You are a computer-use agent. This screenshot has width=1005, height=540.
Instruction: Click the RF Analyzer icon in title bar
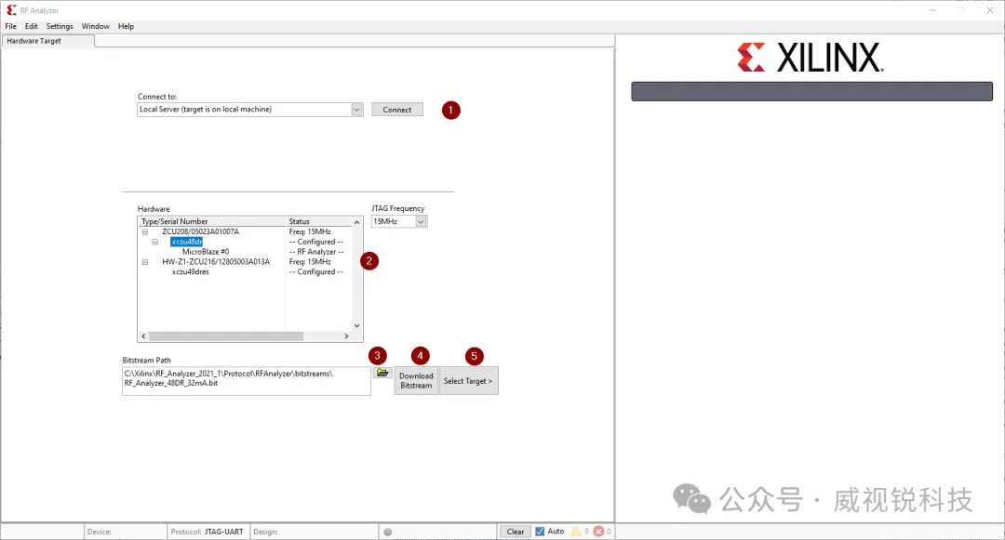[9, 9]
